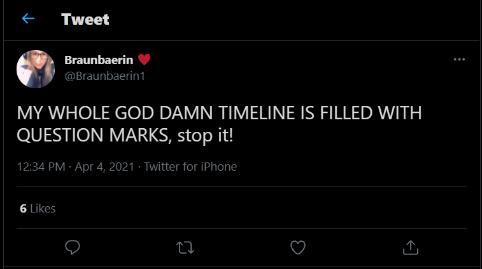Open the three-dot more options menu
Viewport: 482px width, 269px height.
coord(459,60)
